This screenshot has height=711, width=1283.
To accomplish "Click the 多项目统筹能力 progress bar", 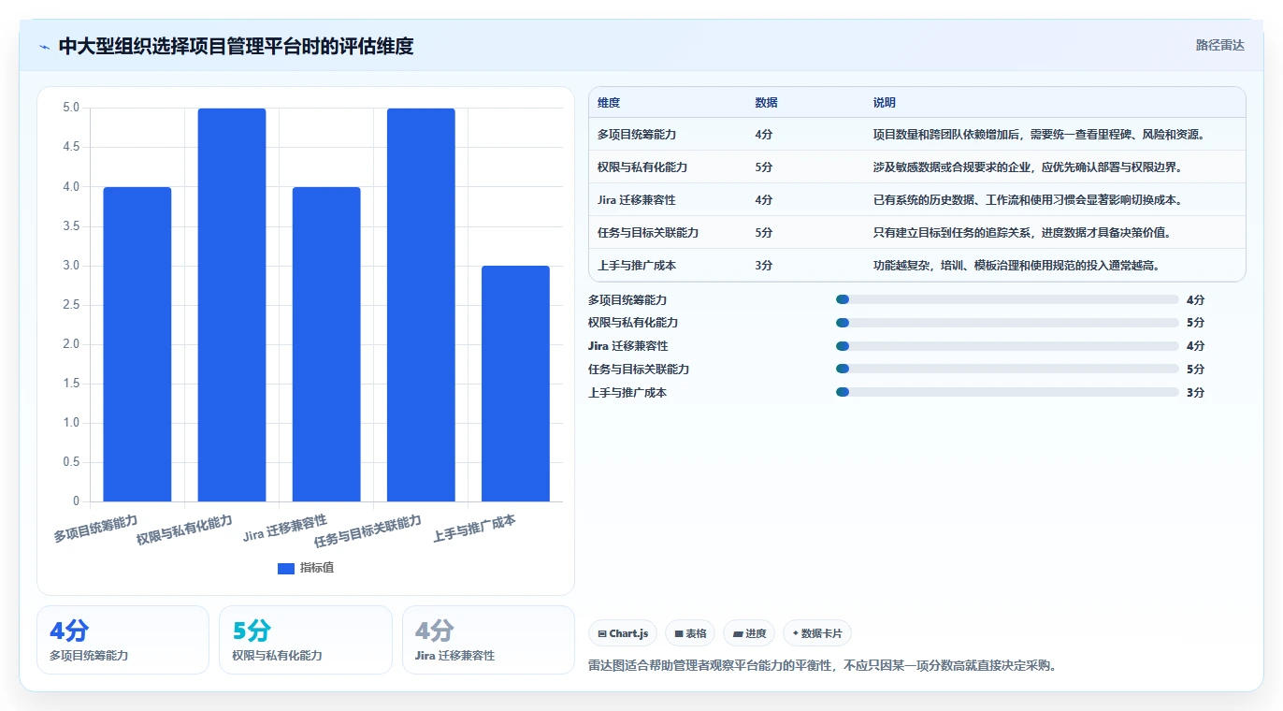I will [1007, 299].
